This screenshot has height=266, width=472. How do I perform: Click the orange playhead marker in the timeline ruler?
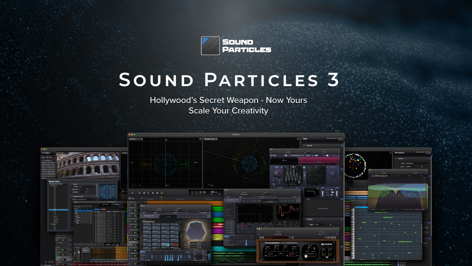pyautogui.click(x=161, y=197)
